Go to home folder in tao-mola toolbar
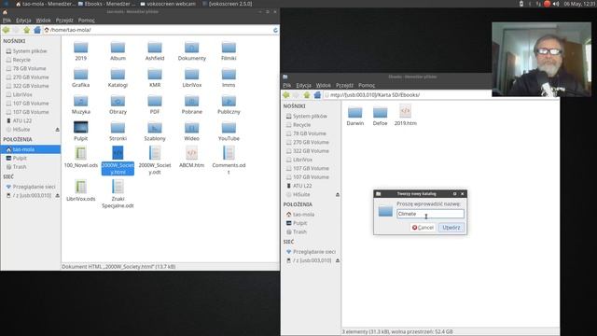This screenshot has height=336, width=597. 37,30
